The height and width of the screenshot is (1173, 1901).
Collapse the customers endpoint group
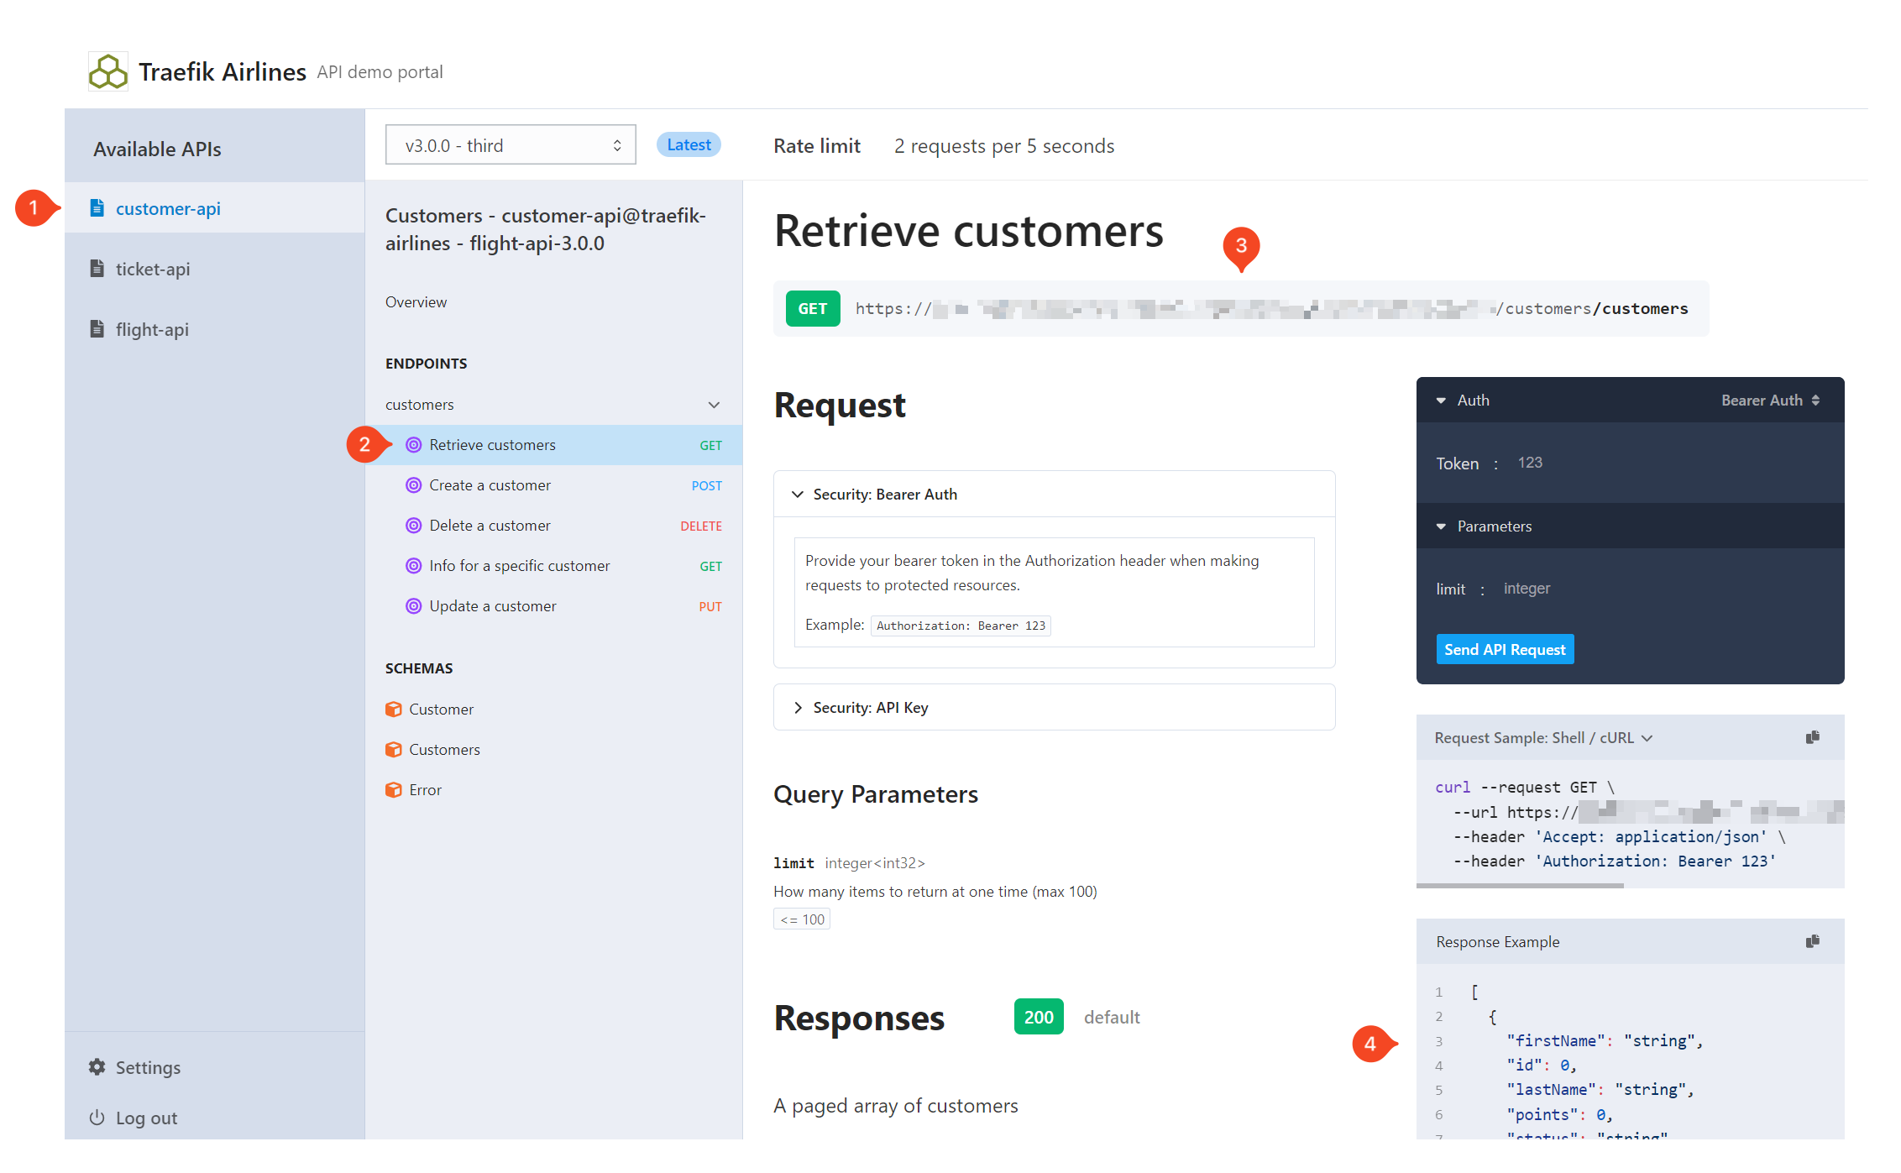(714, 404)
